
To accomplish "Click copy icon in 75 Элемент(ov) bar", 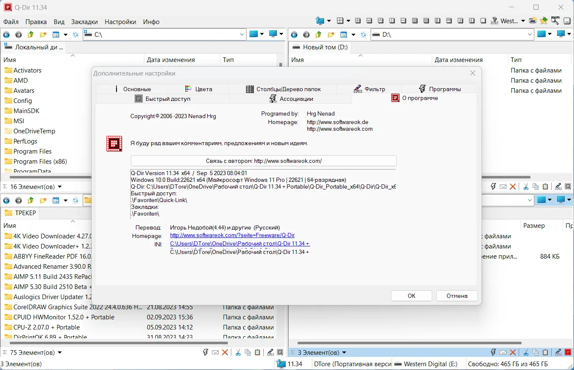I will click(x=247, y=352).
